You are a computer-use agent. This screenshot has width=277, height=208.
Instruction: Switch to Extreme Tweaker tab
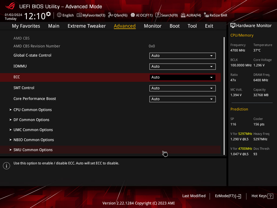[x=87, y=26]
